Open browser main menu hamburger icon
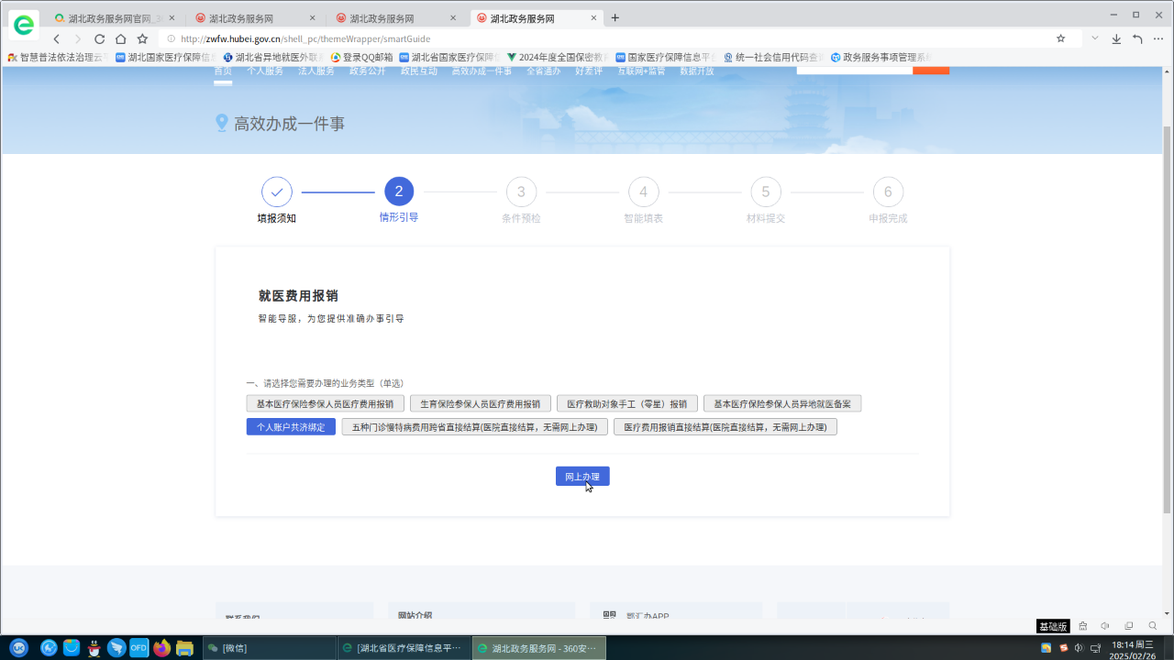Image resolution: width=1174 pixels, height=660 pixels. click(1159, 38)
